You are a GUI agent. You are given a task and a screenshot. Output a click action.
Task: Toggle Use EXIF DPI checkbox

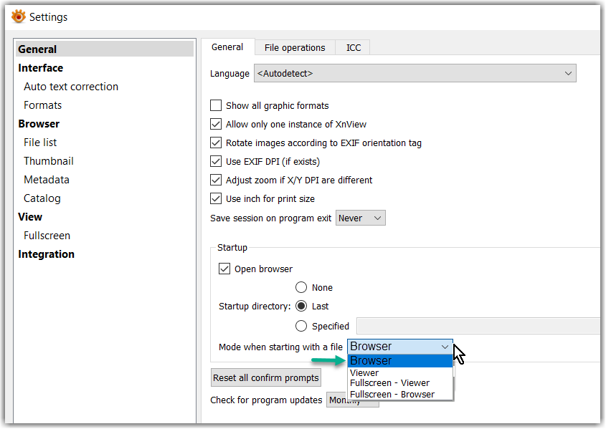[216, 162]
